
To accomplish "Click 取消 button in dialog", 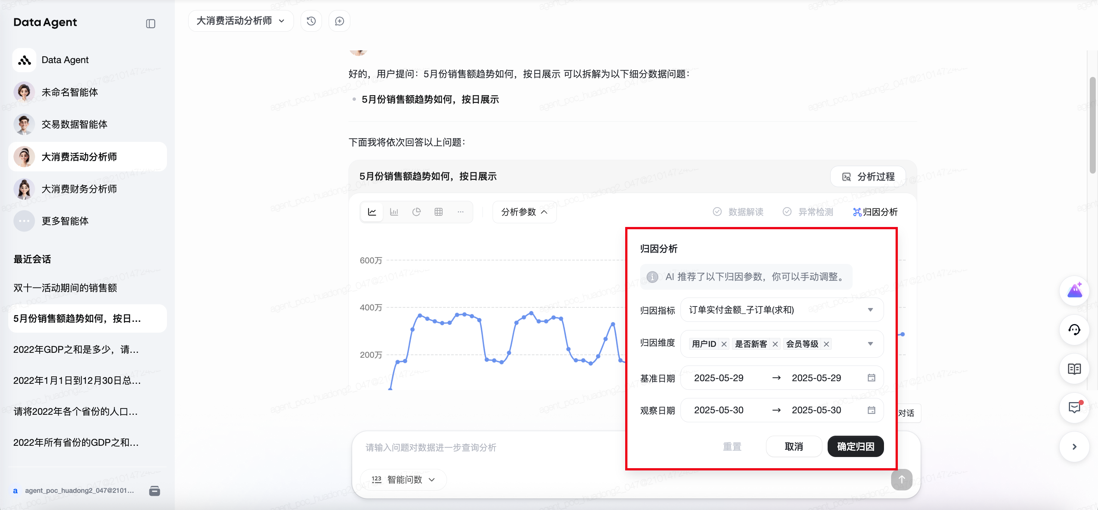I will point(794,446).
